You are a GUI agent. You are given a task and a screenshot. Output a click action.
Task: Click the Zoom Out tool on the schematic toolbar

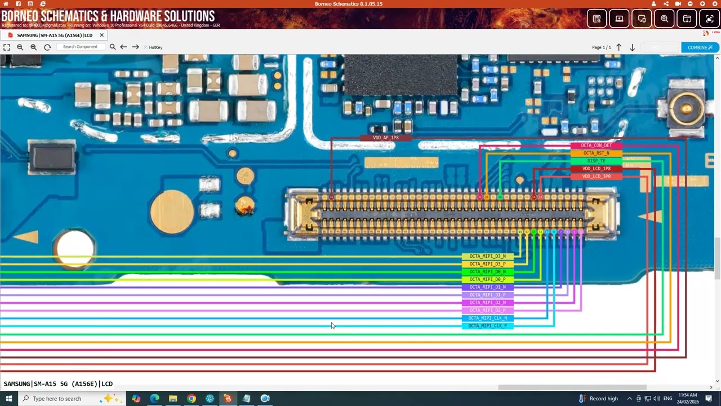pos(20,47)
